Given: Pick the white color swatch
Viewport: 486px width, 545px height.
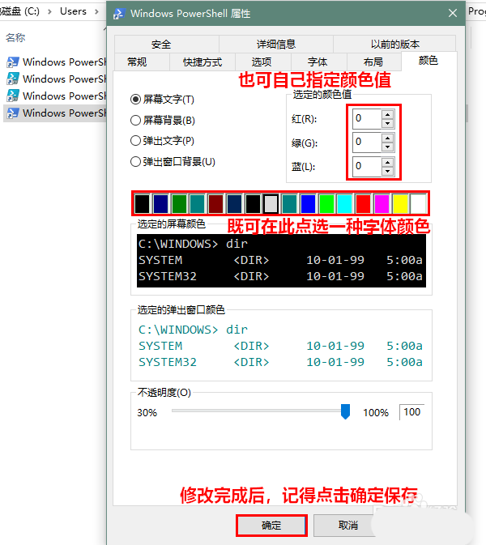Looking at the screenshot, I should click(419, 204).
